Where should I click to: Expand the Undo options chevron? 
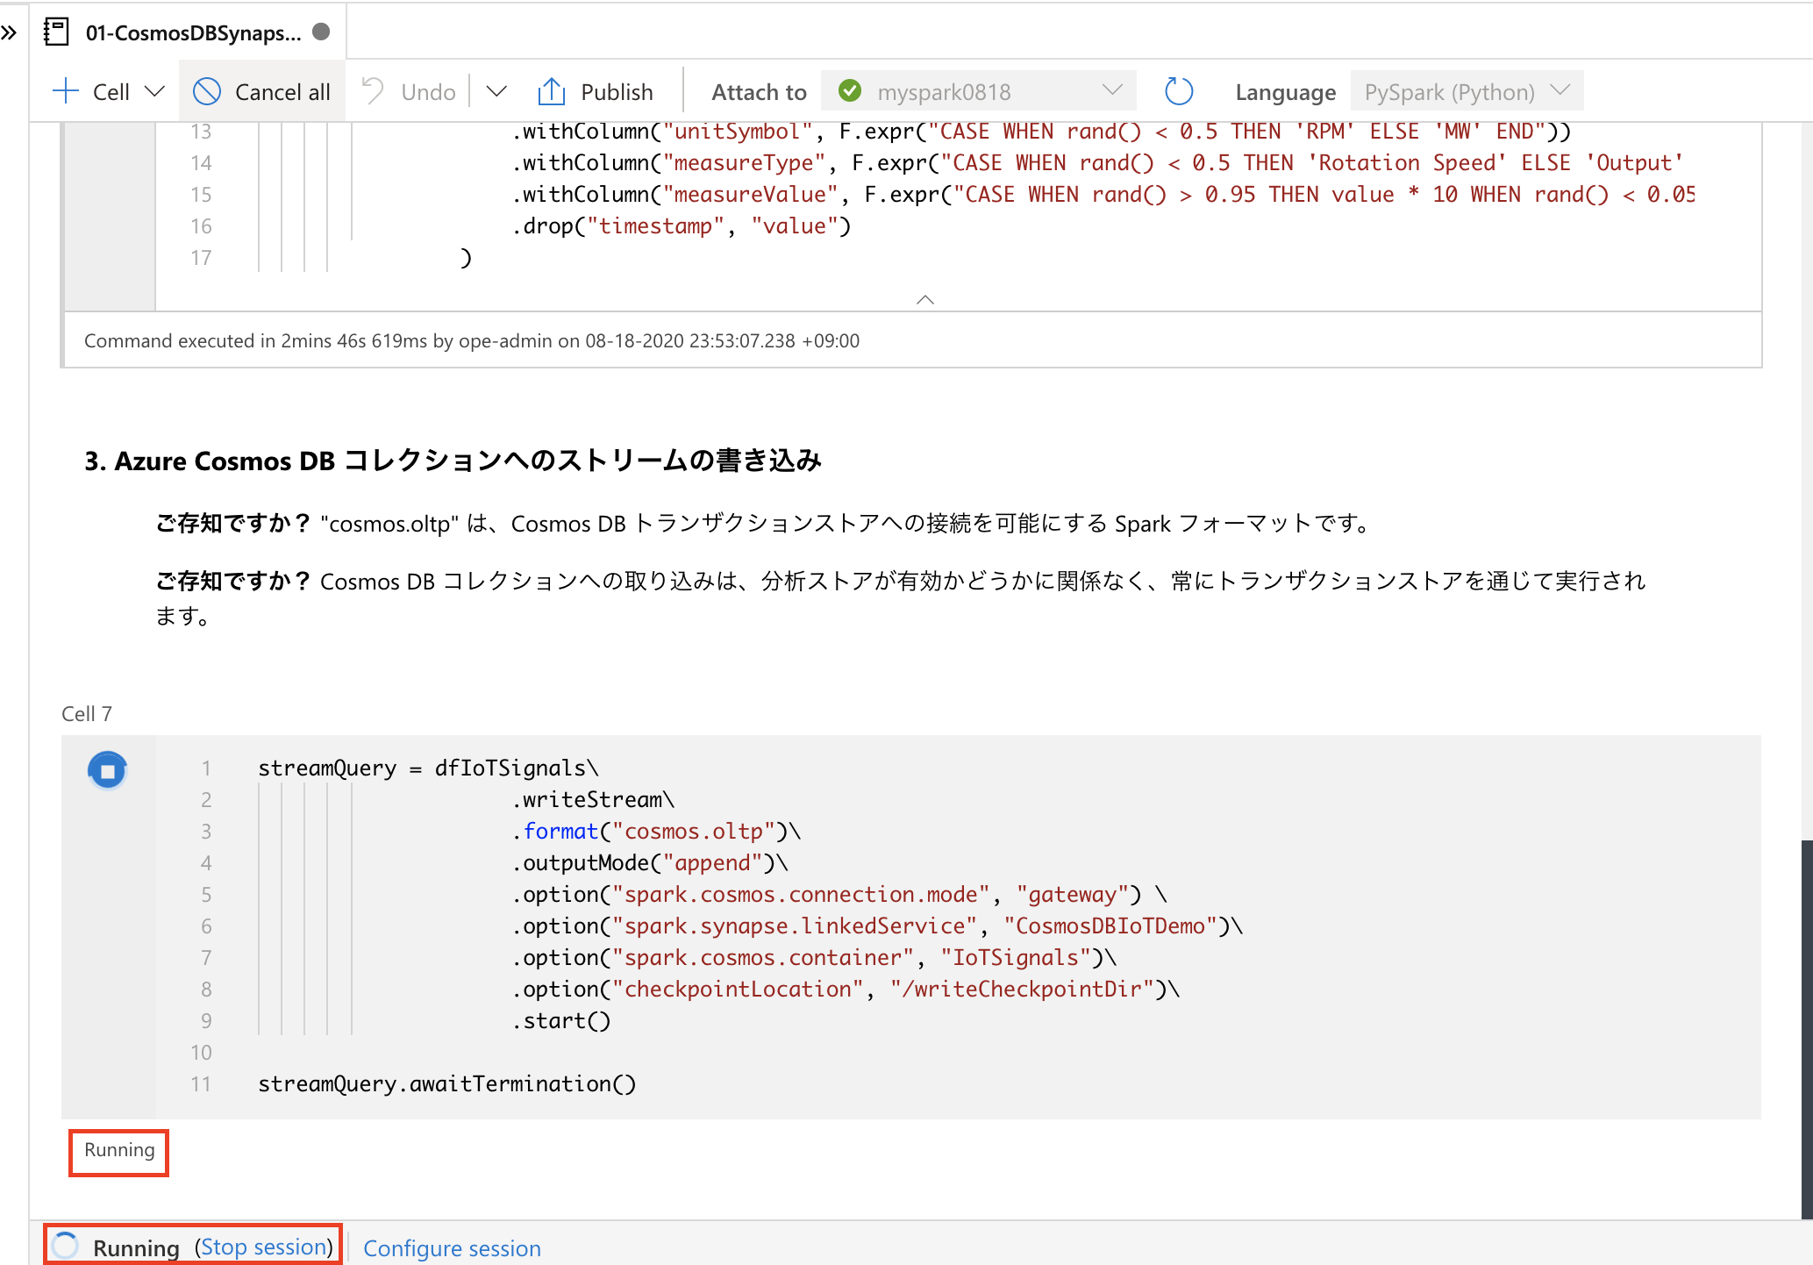tap(496, 90)
